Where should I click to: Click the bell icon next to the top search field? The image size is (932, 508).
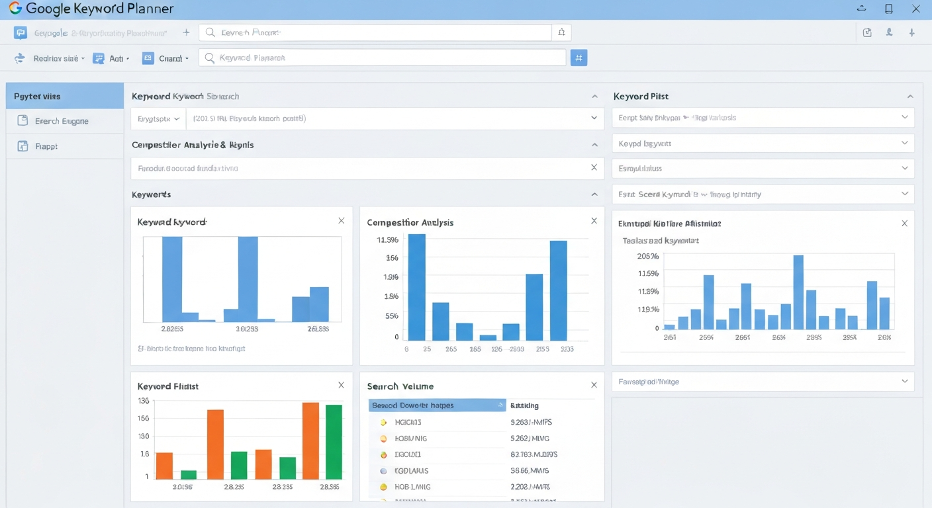click(x=561, y=32)
